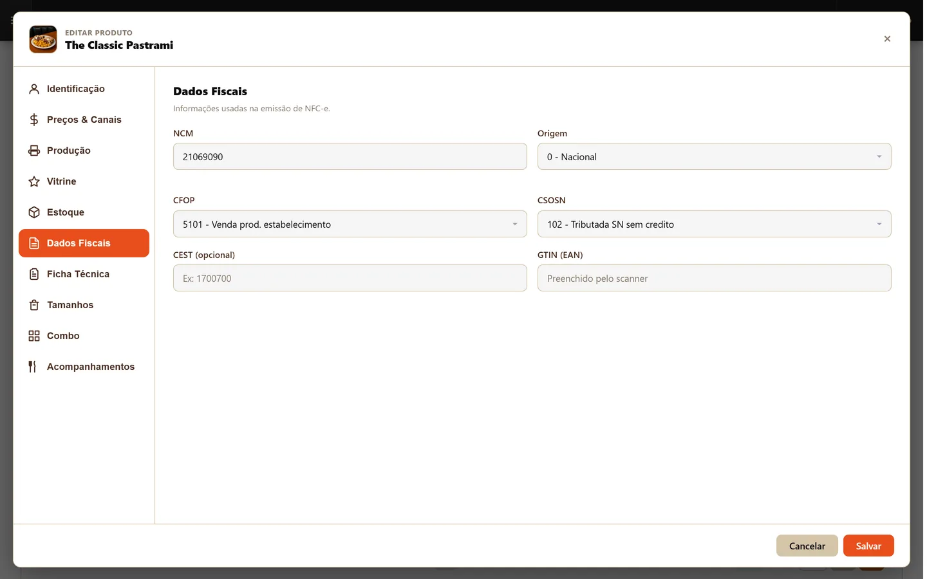Image resolution: width=927 pixels, height=579 pixels.
Task: Open the CSOSN dropdown
Action: click(714, 224)
